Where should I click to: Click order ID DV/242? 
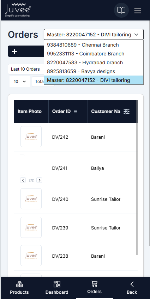pyautogui.click(x=60, y=137)
